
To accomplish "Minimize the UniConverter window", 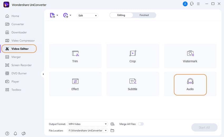I will [x=207, y=4].
